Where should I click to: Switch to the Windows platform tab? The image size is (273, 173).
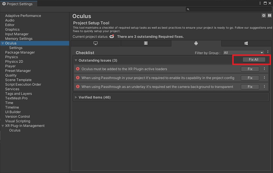(x=246, y=43)
